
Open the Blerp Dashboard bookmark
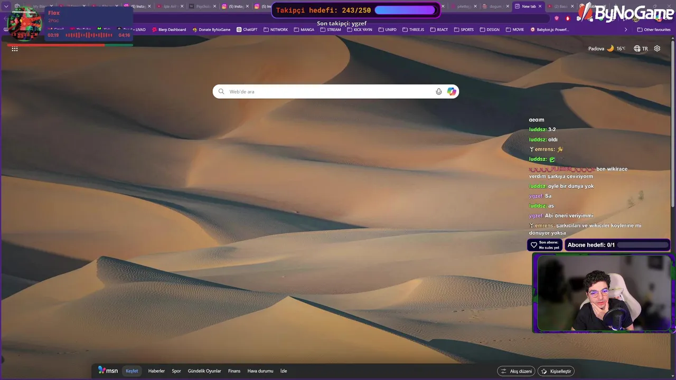pyautogui.click(x=169, y=30)
